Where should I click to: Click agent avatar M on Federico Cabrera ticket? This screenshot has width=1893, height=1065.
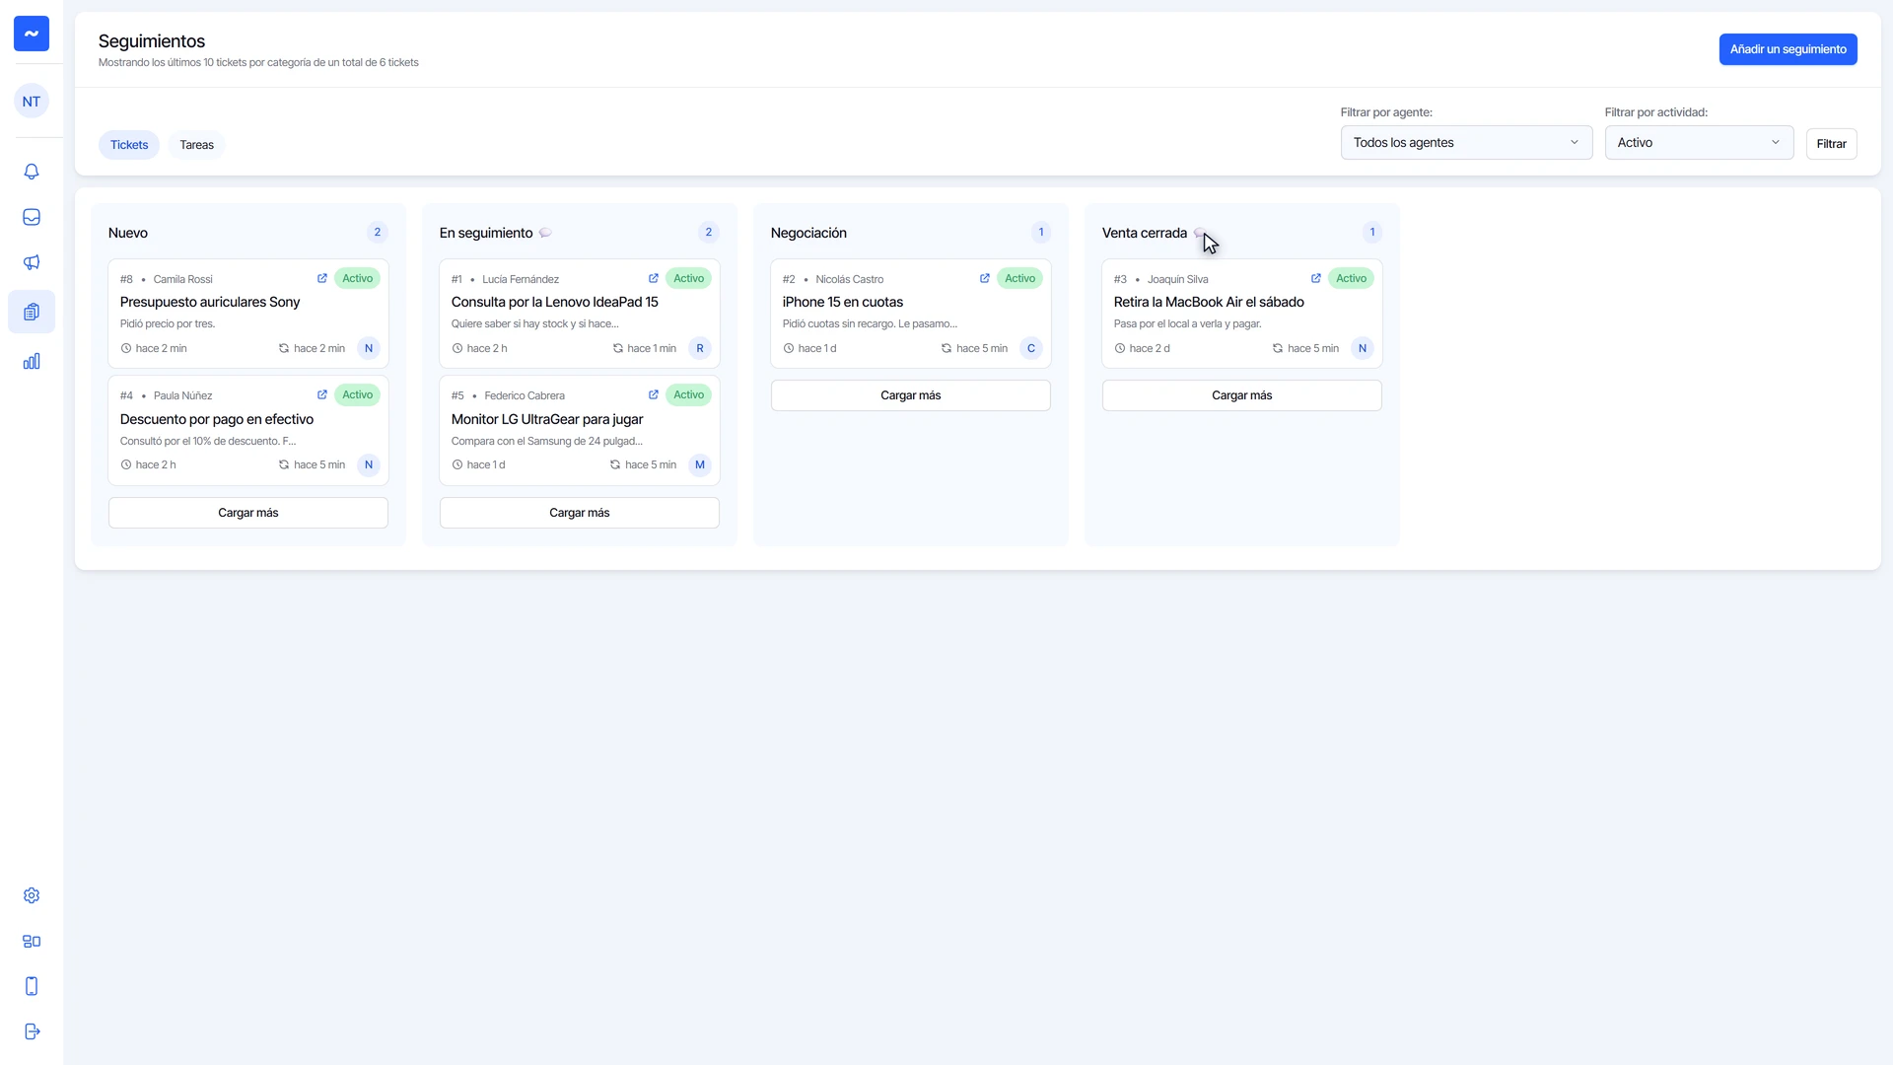700,464
